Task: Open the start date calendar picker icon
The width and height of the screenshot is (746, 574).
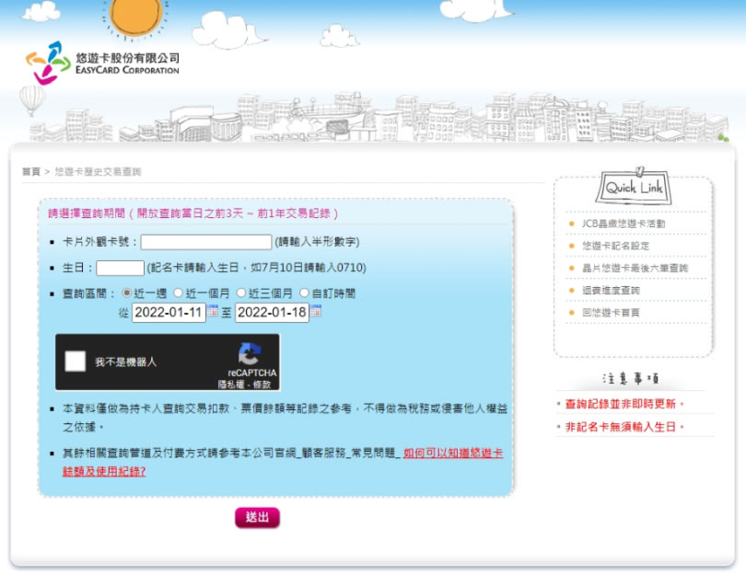Action: pyautogui.click(x=213, y=312)
